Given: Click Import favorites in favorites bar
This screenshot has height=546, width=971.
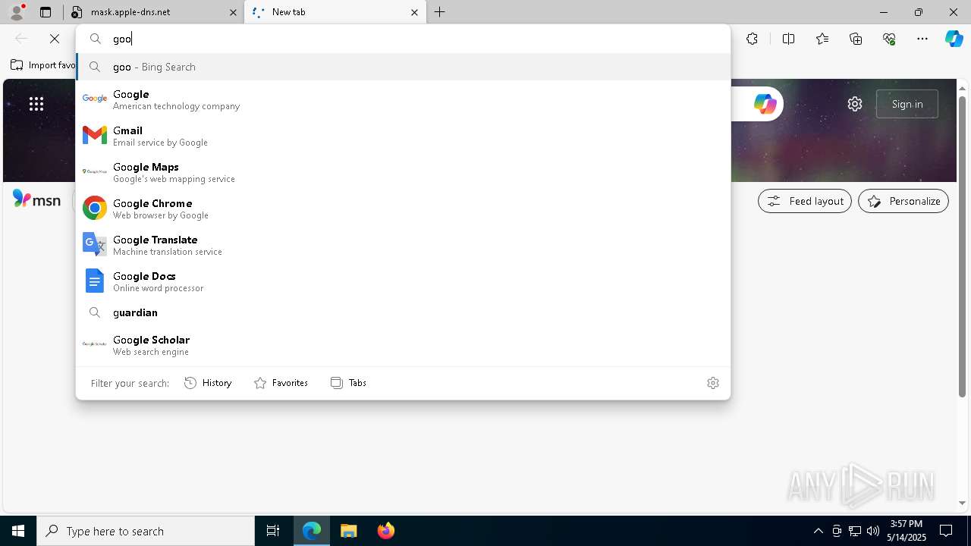Looking at the screenshot, I should [42, 65].
